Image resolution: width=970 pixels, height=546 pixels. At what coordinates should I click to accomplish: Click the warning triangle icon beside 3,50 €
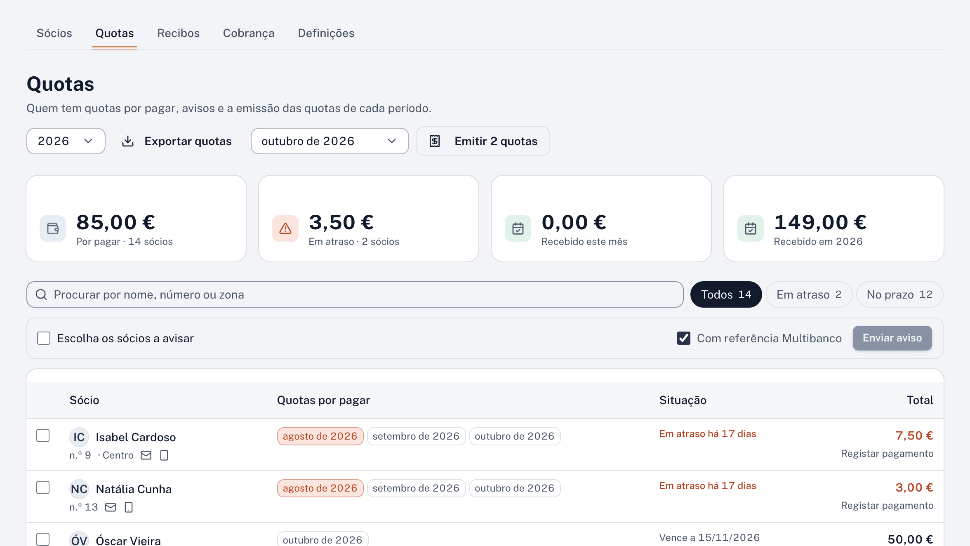285,228
